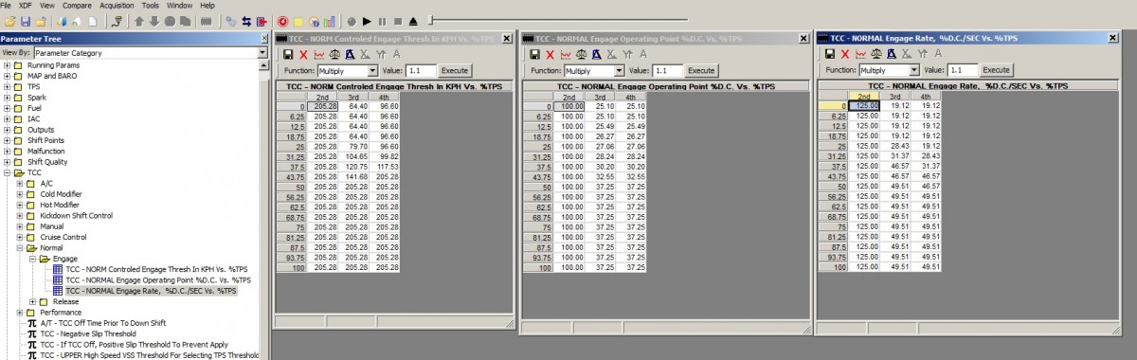The height and width of the screenshot is (360, 1137).
Task: Open Function dropdown in Engage Thresh window
Action: (x=371, y=70)
